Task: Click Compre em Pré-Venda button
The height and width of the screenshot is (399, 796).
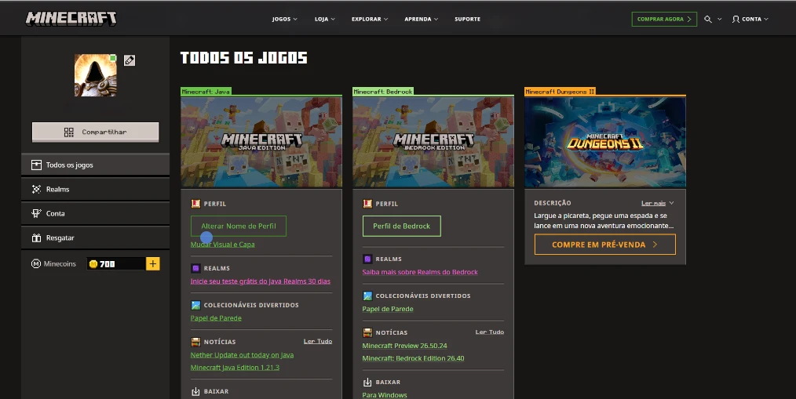Action: [x=605, y=245]
